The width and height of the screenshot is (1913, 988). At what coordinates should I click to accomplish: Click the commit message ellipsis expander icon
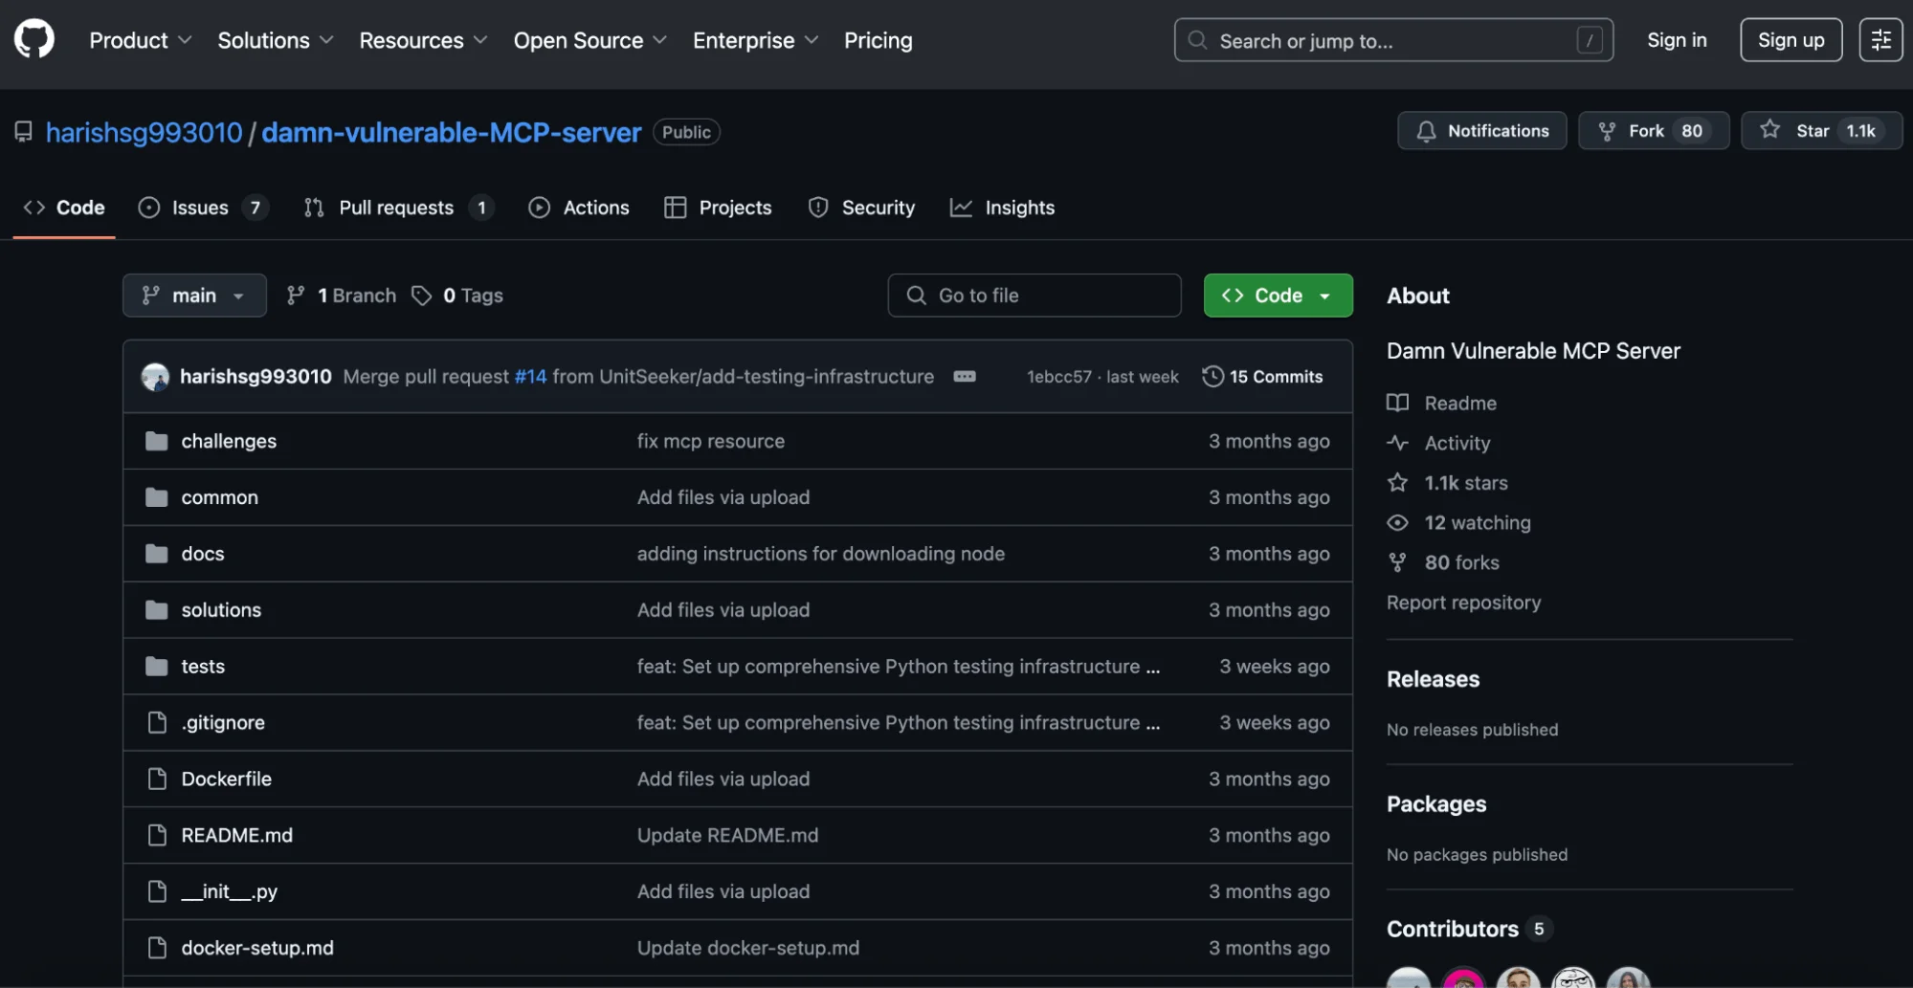tap(965, 377)
